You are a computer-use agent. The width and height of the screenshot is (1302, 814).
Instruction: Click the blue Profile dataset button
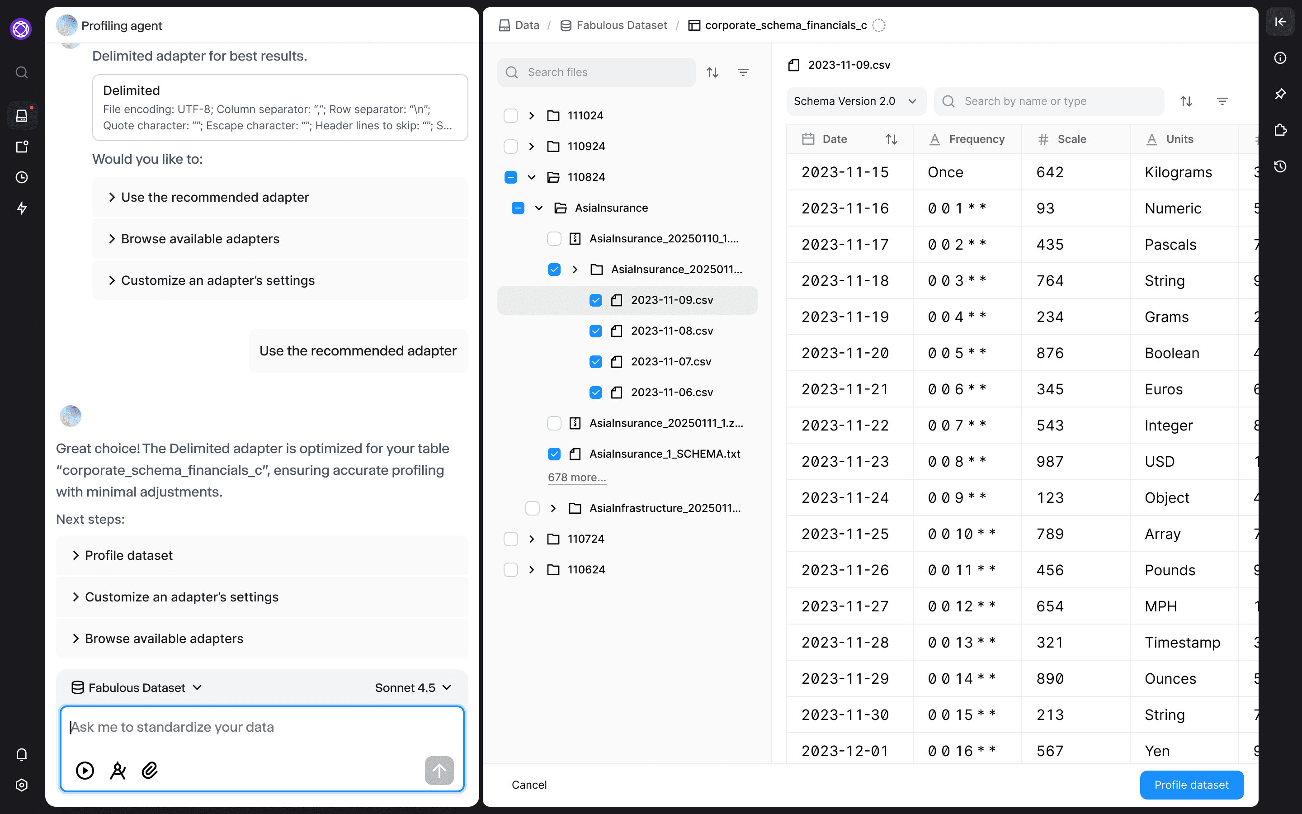pos(1191,785)
